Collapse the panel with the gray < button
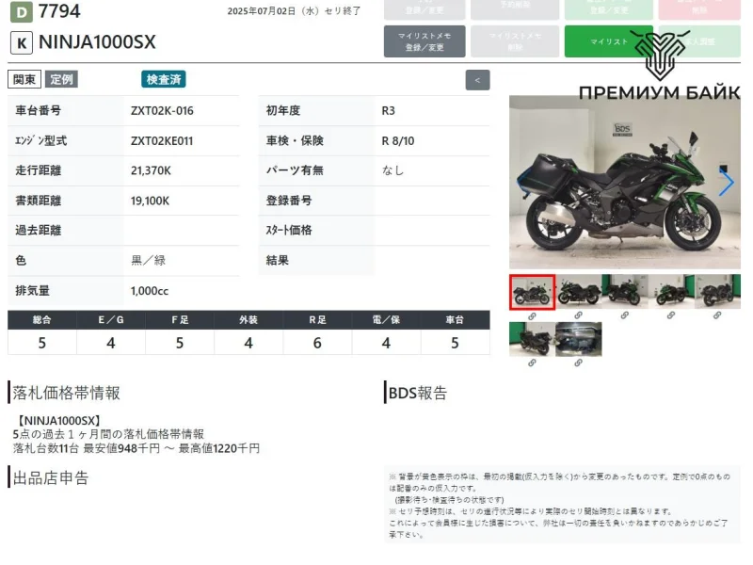 pos(477,80)
